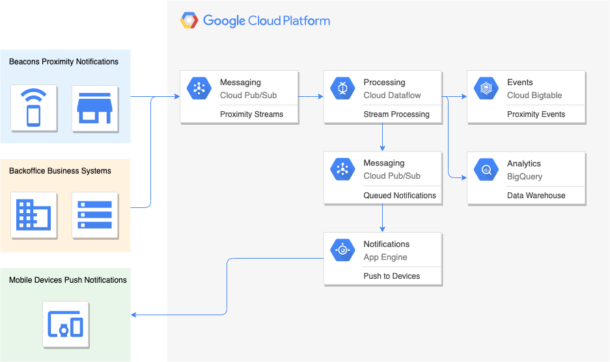
Task: Select the mobile devices icon
Action: point(65,324)
